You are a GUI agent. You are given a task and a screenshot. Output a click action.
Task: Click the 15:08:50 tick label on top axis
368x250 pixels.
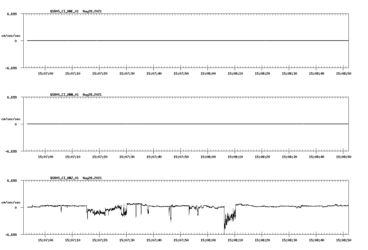pos(344,73)
